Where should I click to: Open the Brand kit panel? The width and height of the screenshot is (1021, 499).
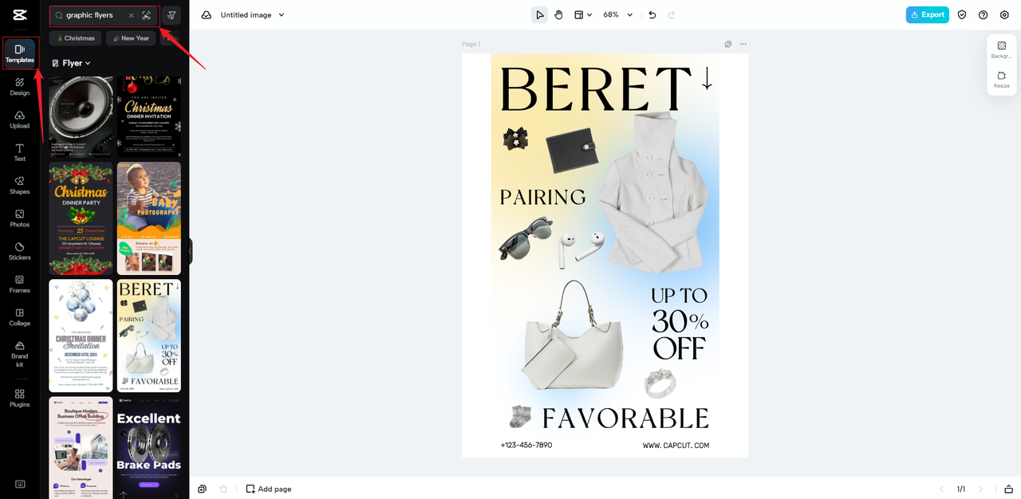pyautogui.click(x=20, y=354)
